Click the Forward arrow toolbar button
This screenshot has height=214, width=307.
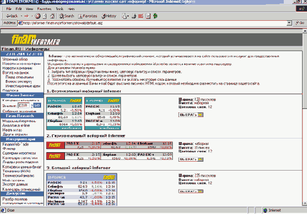(26, 16)
